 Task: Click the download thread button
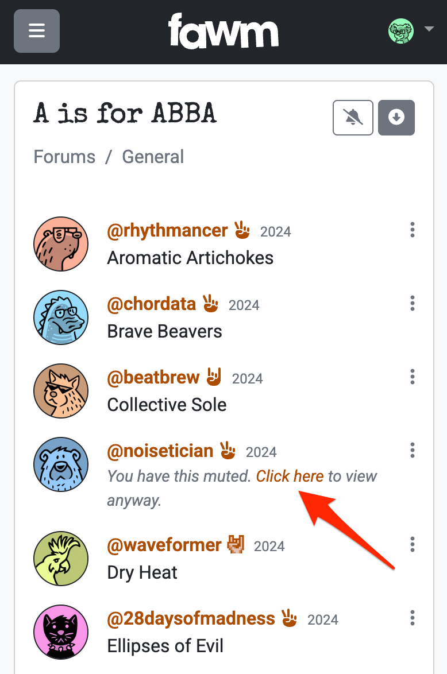coord(396,117)
